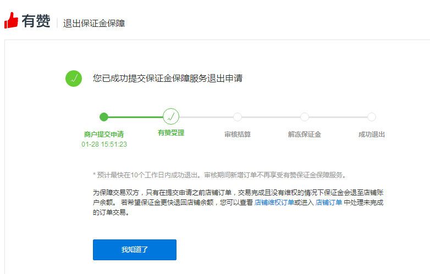
Task: Click the 01-28 15:51:23 submission timestamp
Action: pos(104,144)
